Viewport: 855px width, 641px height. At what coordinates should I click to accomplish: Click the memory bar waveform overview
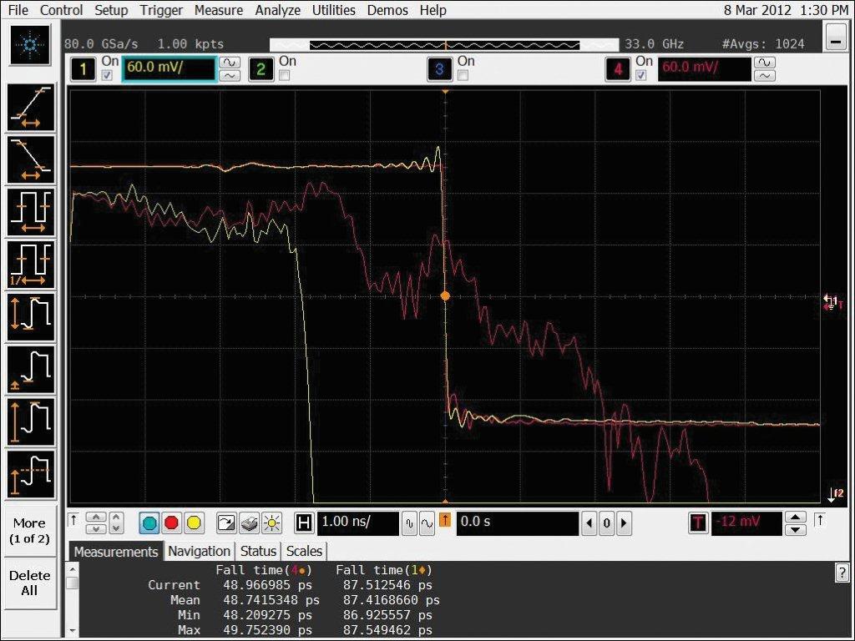tap(445, 44)
